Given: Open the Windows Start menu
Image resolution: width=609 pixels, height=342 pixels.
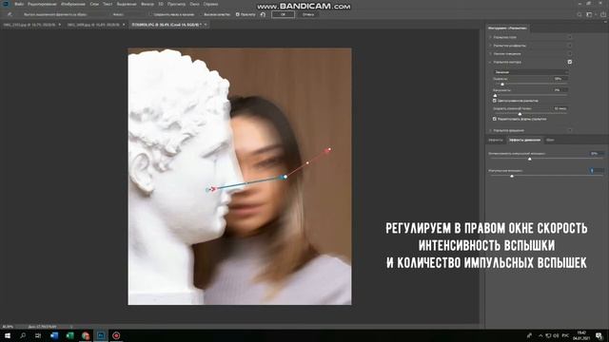Looking at the screenshot, I should coord(8,335).
